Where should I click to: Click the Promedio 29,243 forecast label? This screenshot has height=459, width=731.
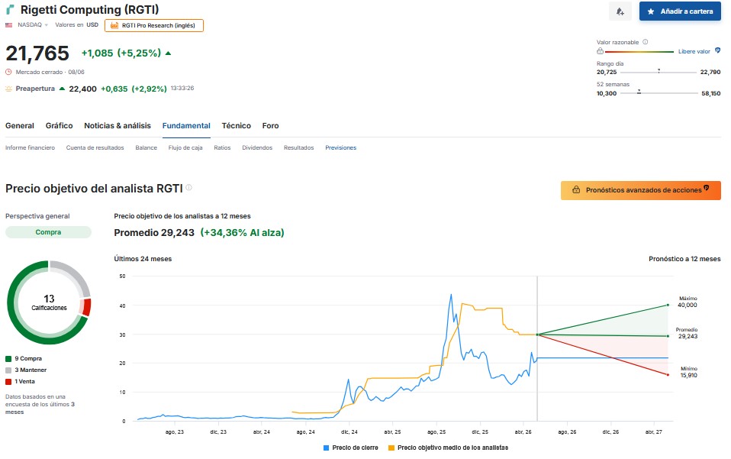click(687, 333)
